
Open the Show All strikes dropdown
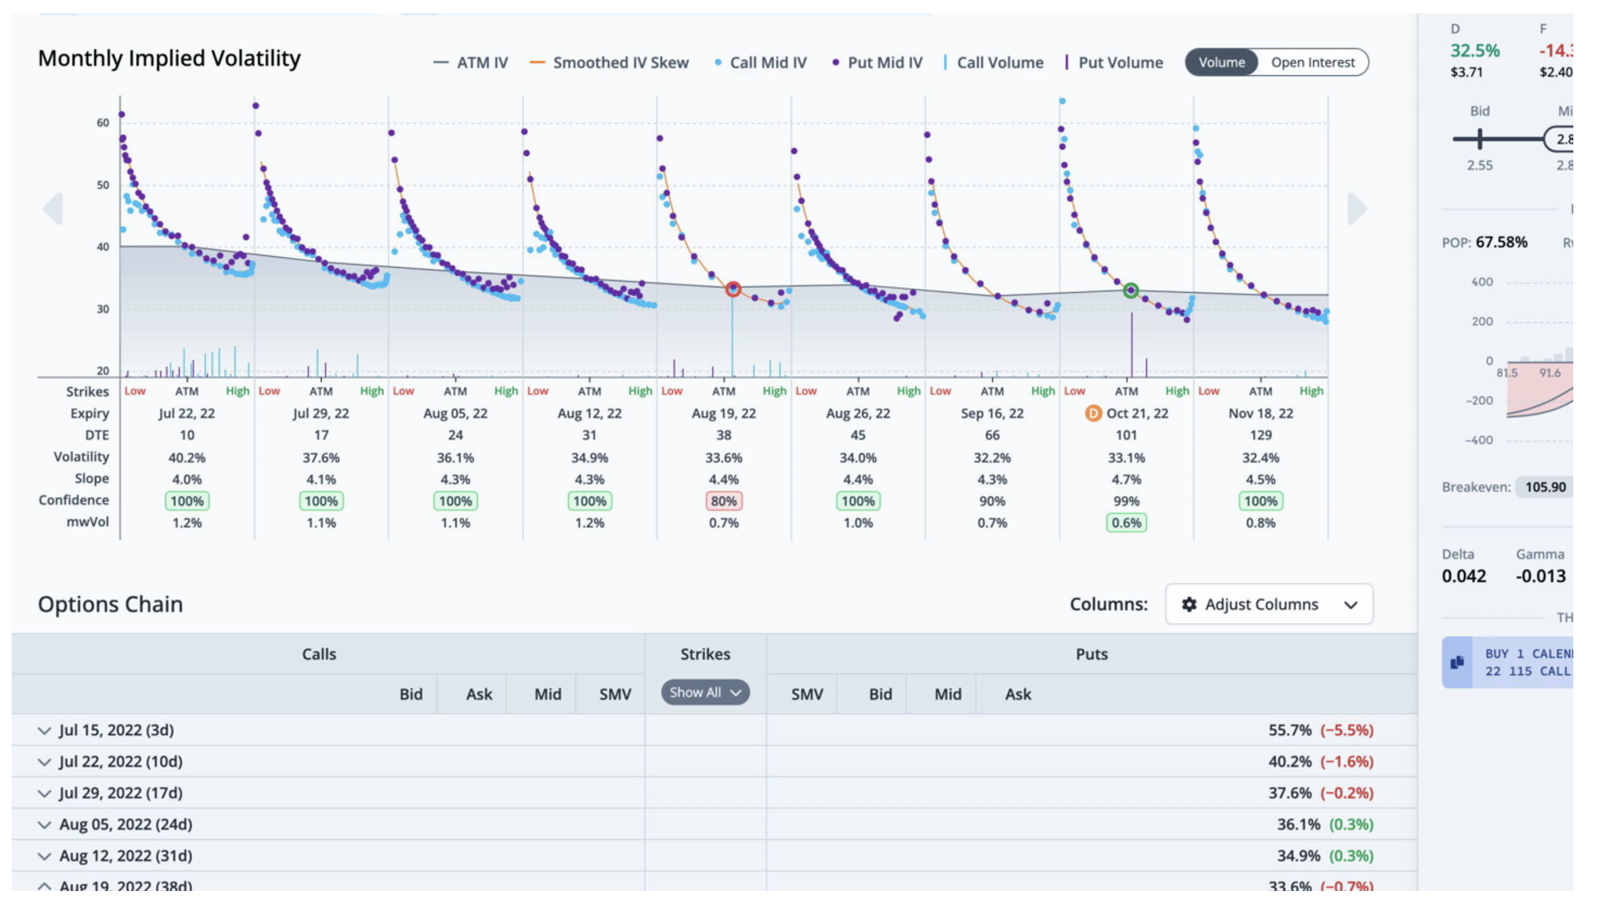tap(705, 692)
